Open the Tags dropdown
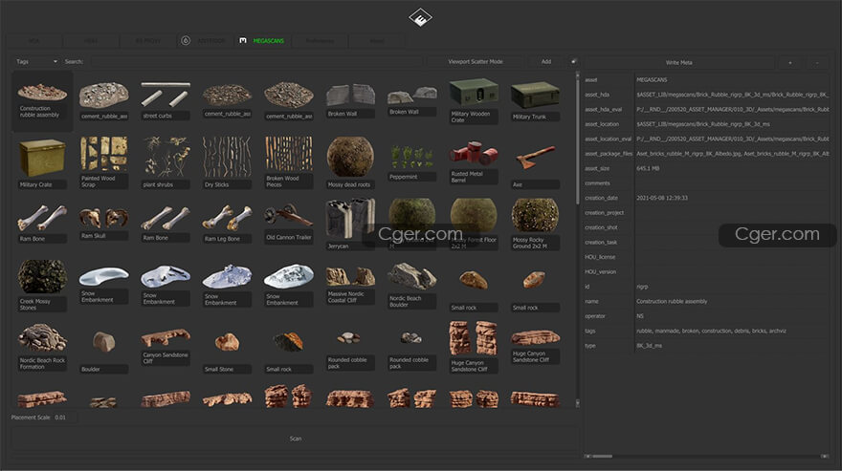The image size is (842, 471). pyautogui.click(x=36, y=62)
